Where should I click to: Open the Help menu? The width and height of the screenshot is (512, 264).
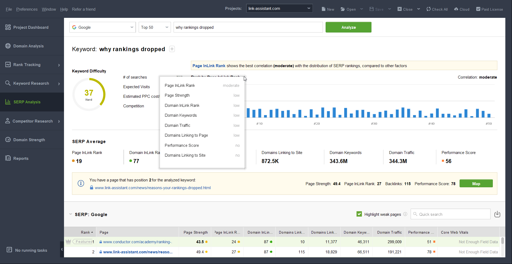pyautogui.click(x=64, y=9)
